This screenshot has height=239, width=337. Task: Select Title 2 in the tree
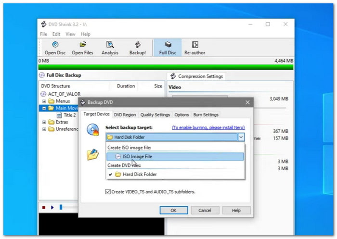(70, 115)
